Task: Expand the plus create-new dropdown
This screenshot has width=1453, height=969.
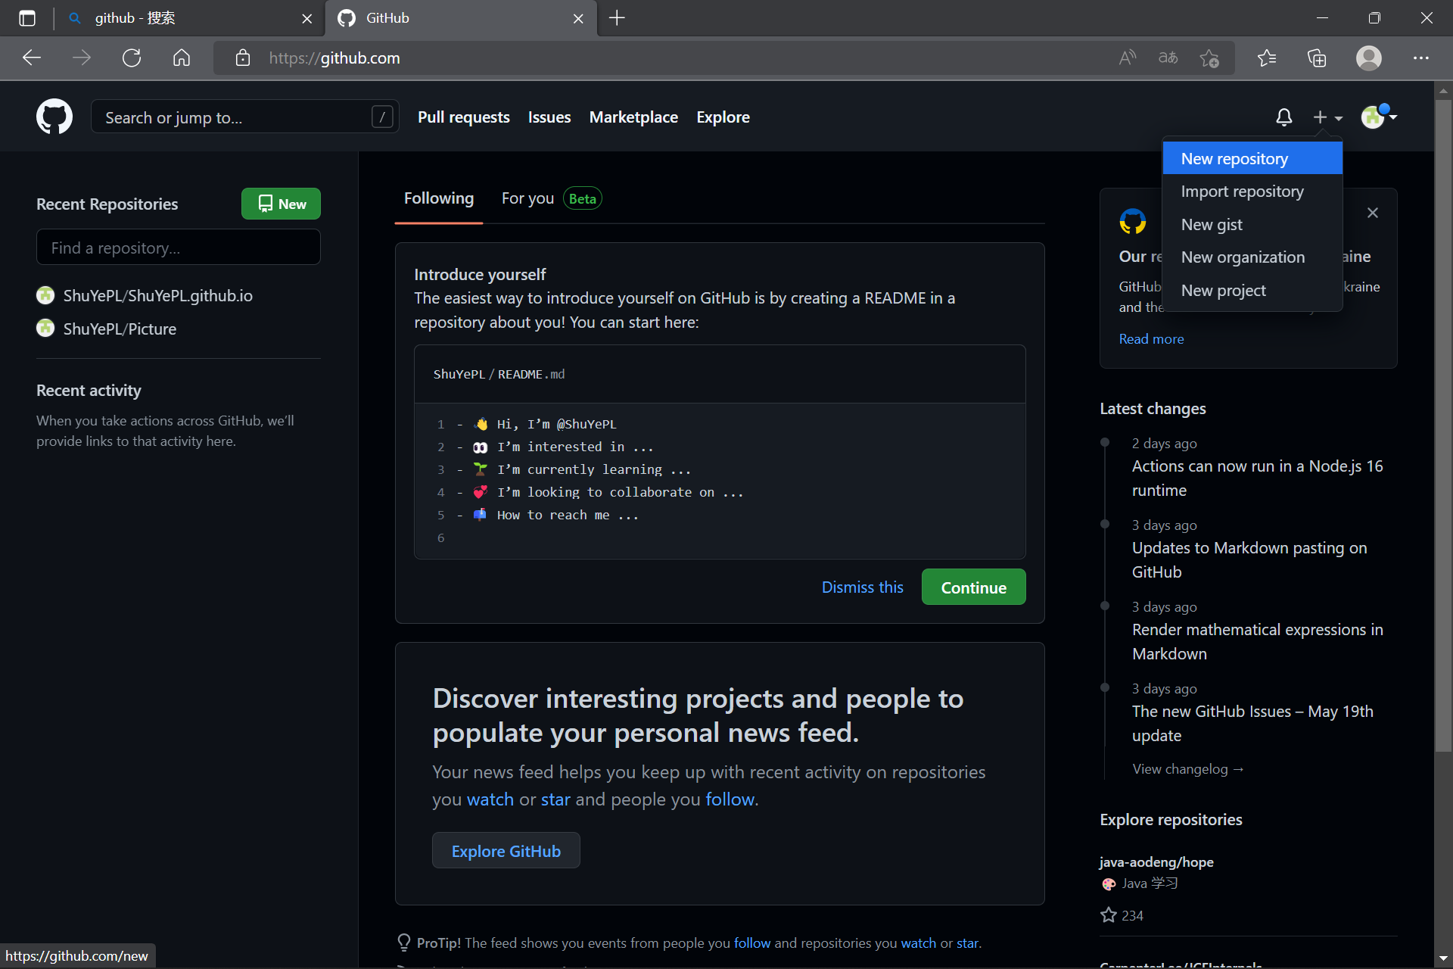Action: [x=1327, y=117]
